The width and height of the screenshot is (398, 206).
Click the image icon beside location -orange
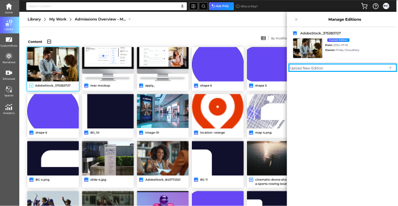coord(196,132)
